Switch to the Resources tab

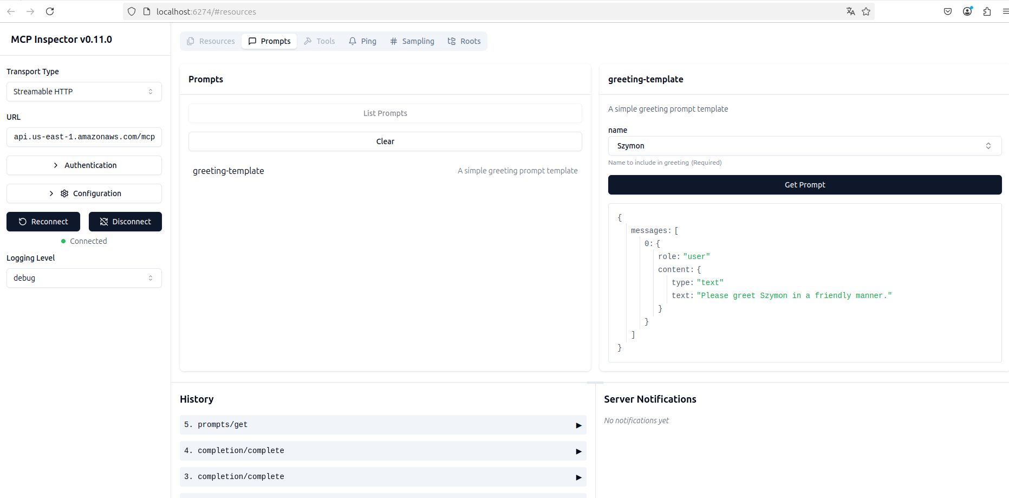[211, 41]
